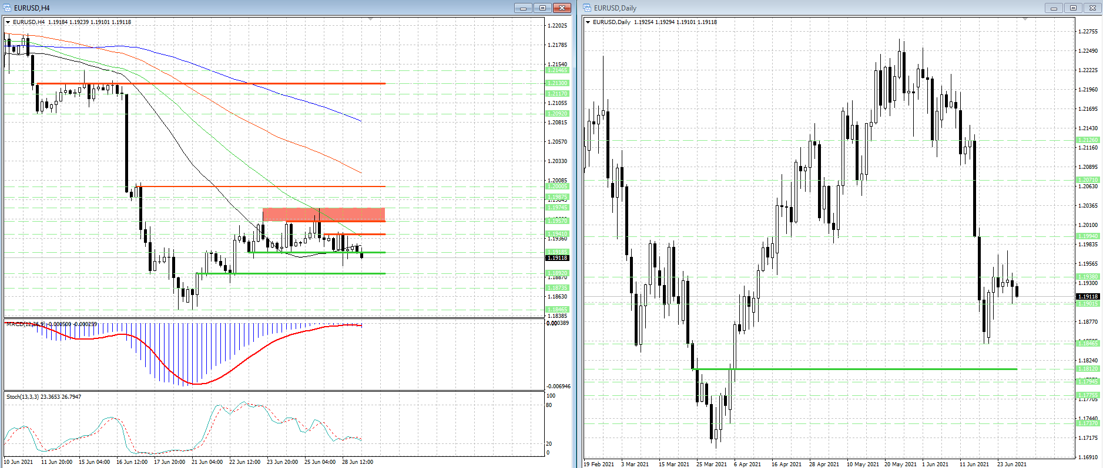Select the thick green 1.18120 line on Daily
1103x468 pixels.
tap(856, 369)
